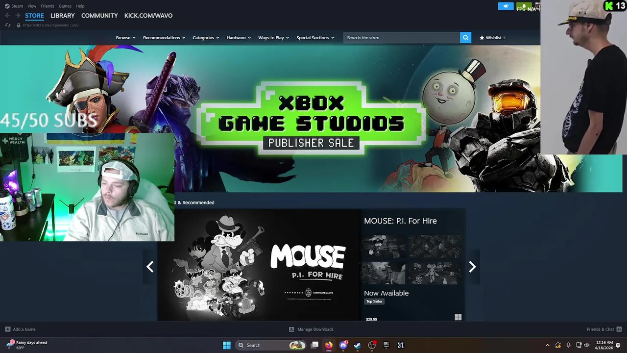Click the microphone tray icon
The height and width of the screenshot is (353, 627).
click(x=568, y=345)
